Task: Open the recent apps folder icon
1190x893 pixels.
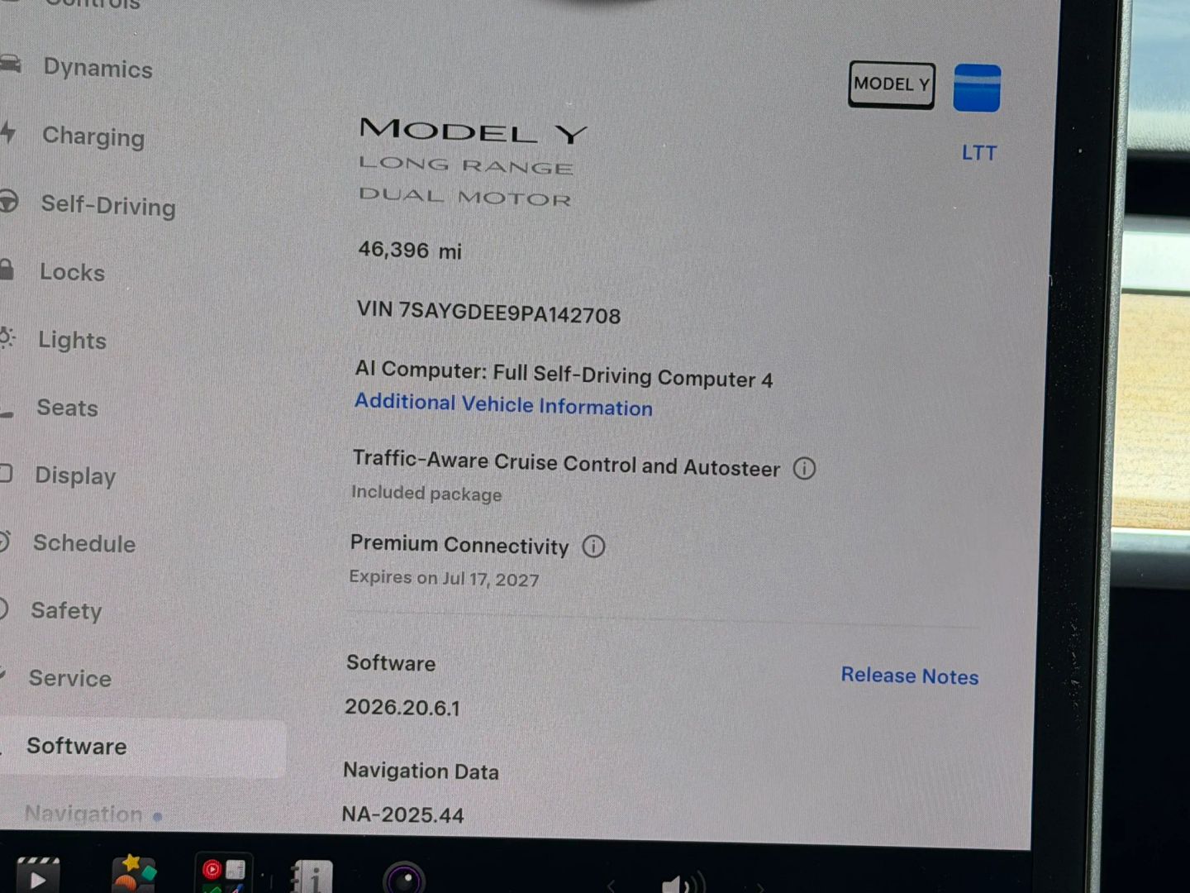Action: [x=223, y=874]
